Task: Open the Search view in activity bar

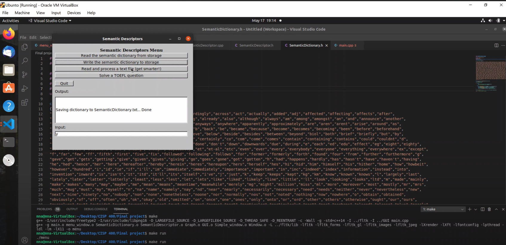Action: [25, 61]
